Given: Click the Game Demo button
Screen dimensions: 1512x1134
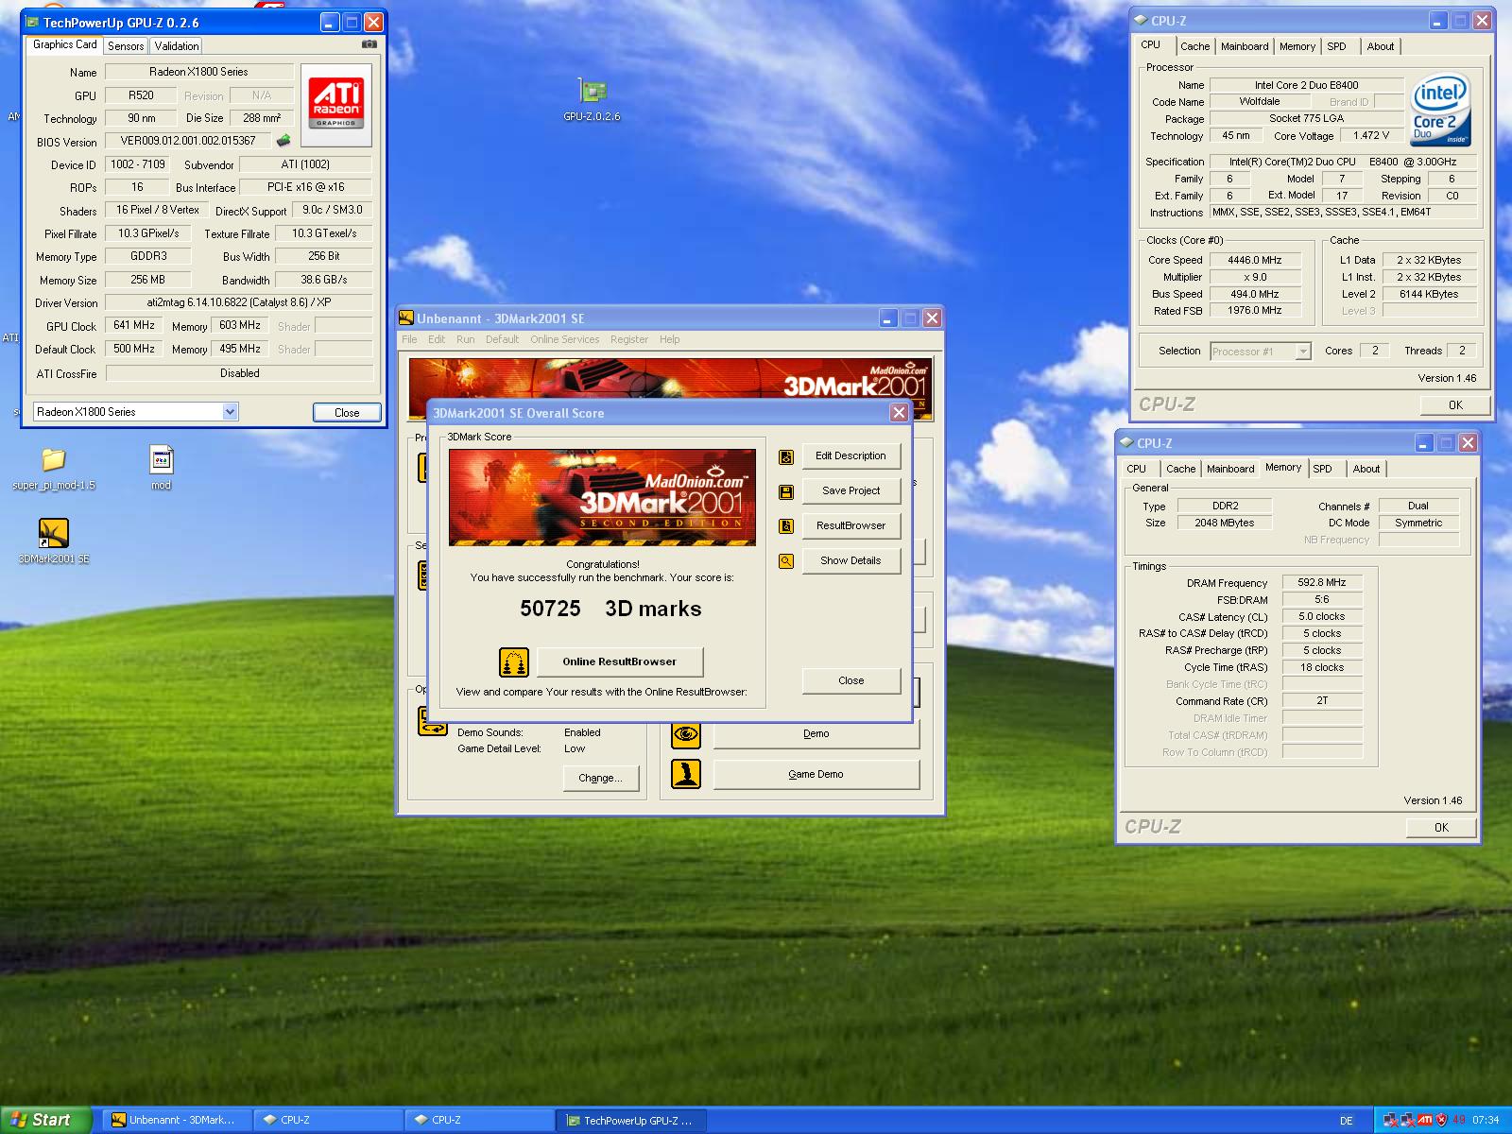Looking at the screenshot, I should click(816, 774).
